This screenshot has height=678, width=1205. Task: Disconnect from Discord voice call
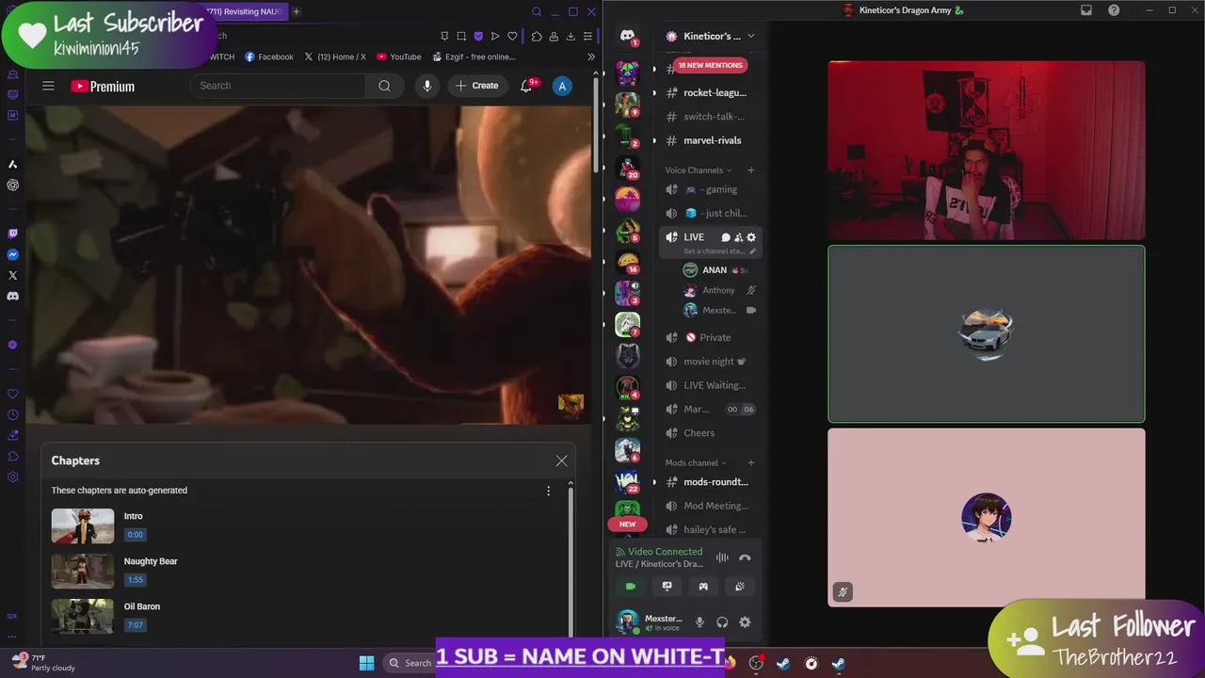[745, 557]
